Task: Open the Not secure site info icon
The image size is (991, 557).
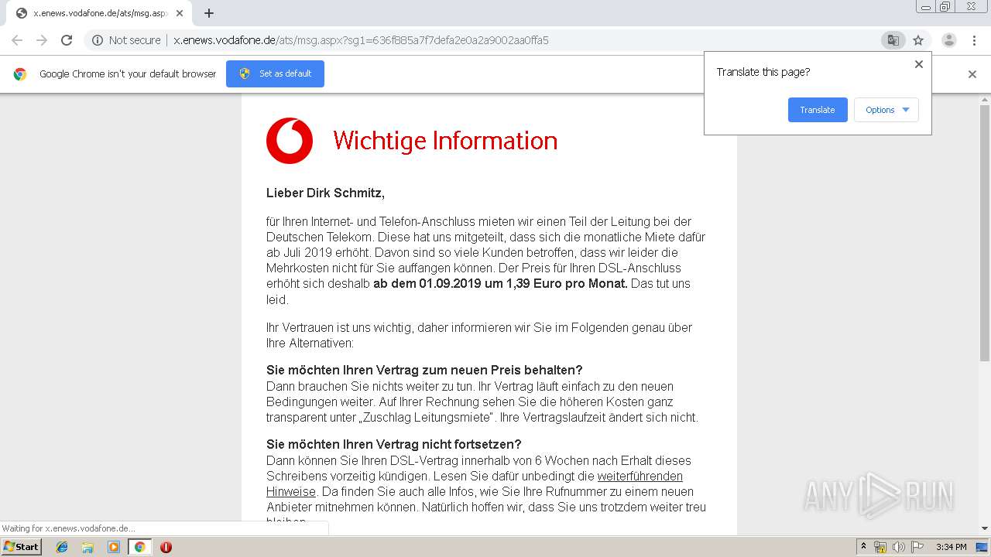Action: point(98,40)
